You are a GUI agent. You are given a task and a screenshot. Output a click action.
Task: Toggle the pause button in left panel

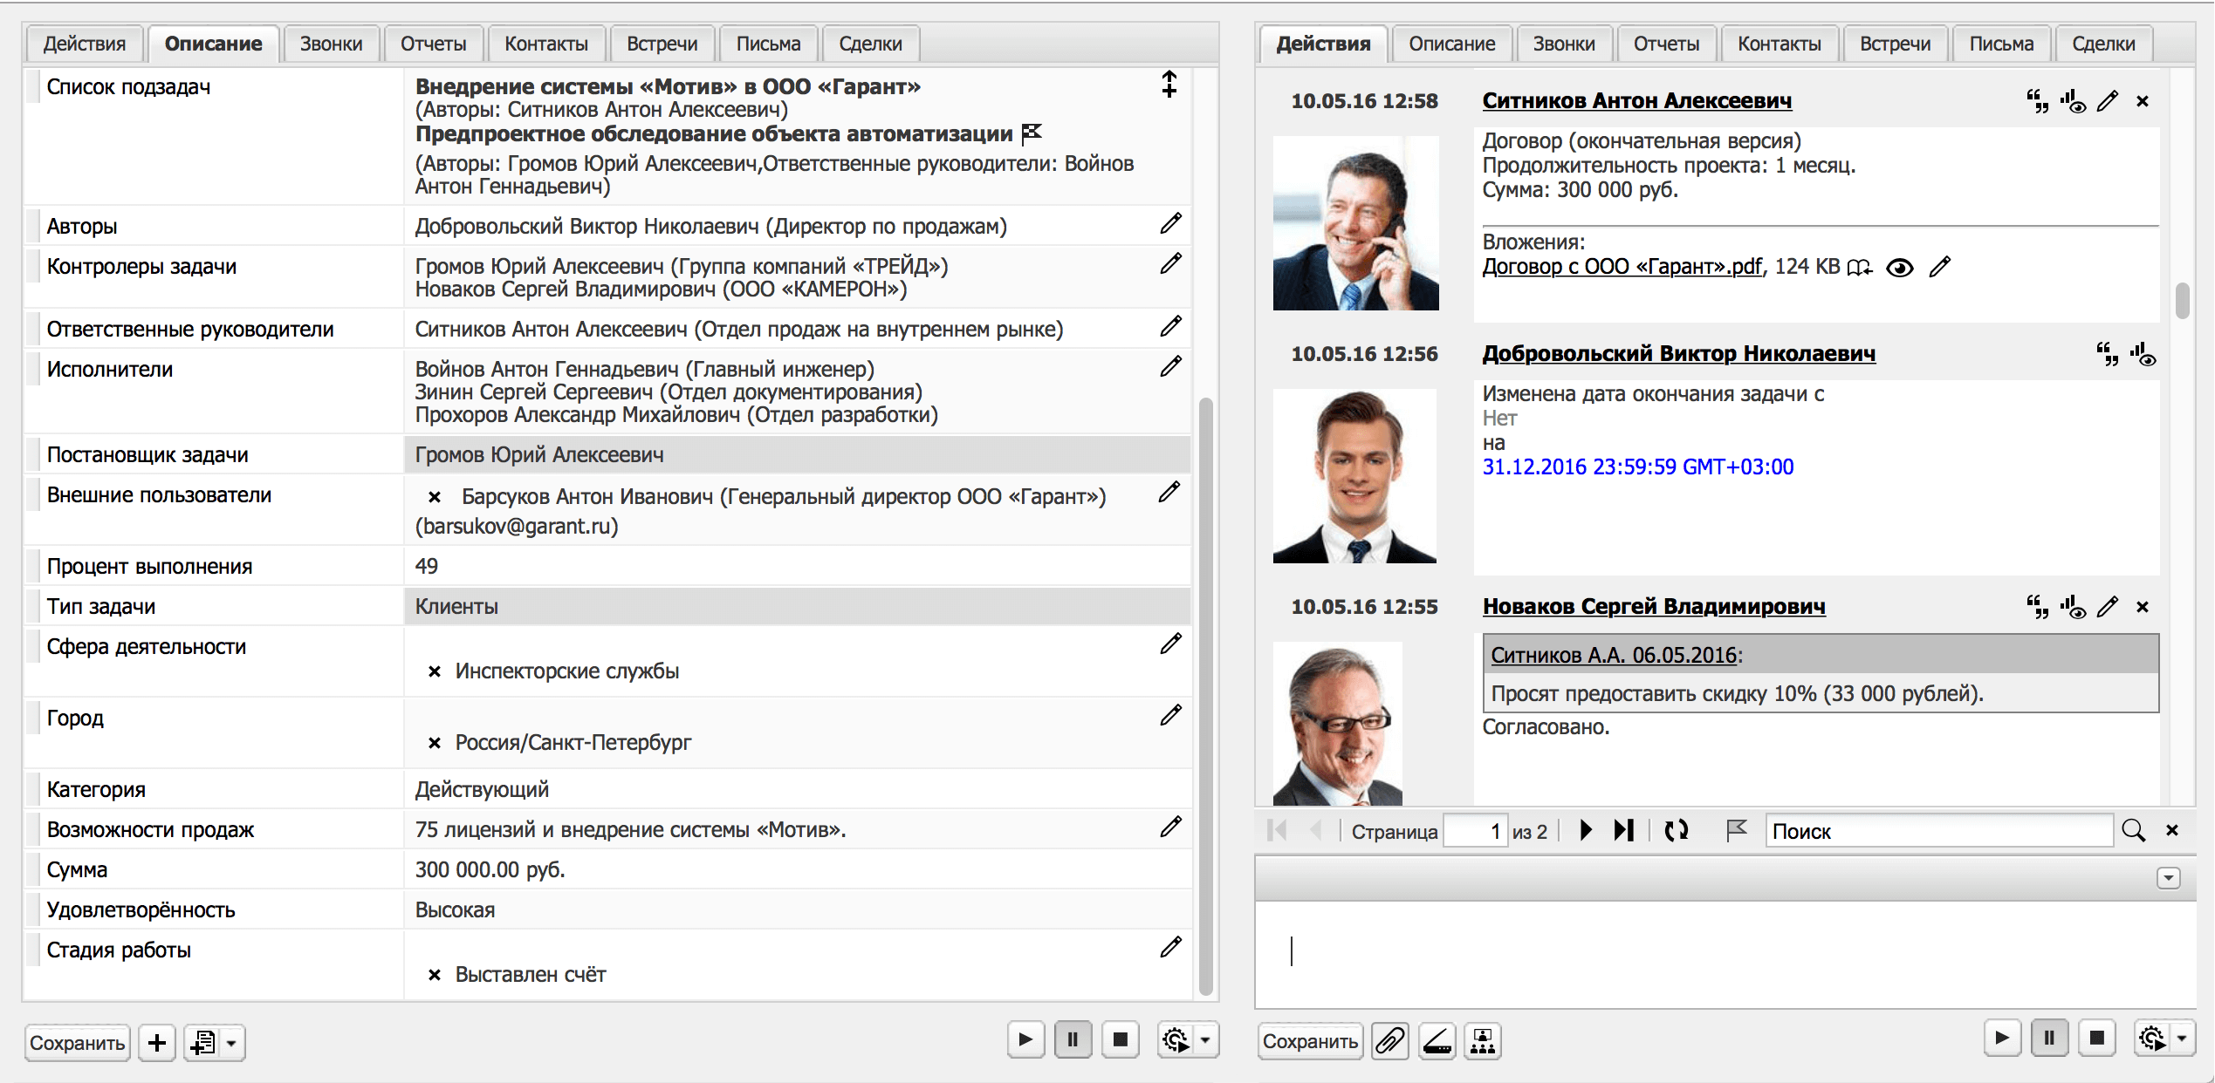click(1073, 1039)
